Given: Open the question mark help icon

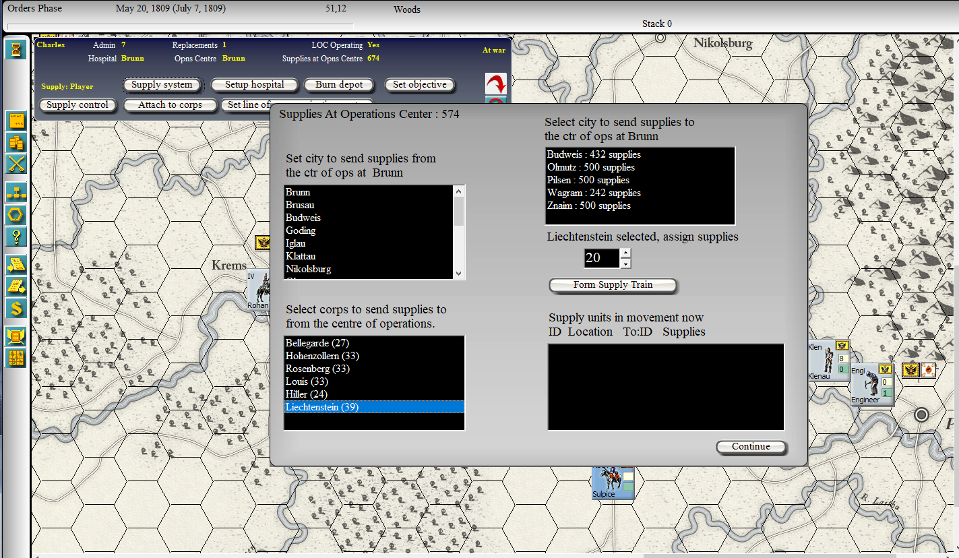Looking at the screenshot, I should pyautogui.click(x=16, y=237).
